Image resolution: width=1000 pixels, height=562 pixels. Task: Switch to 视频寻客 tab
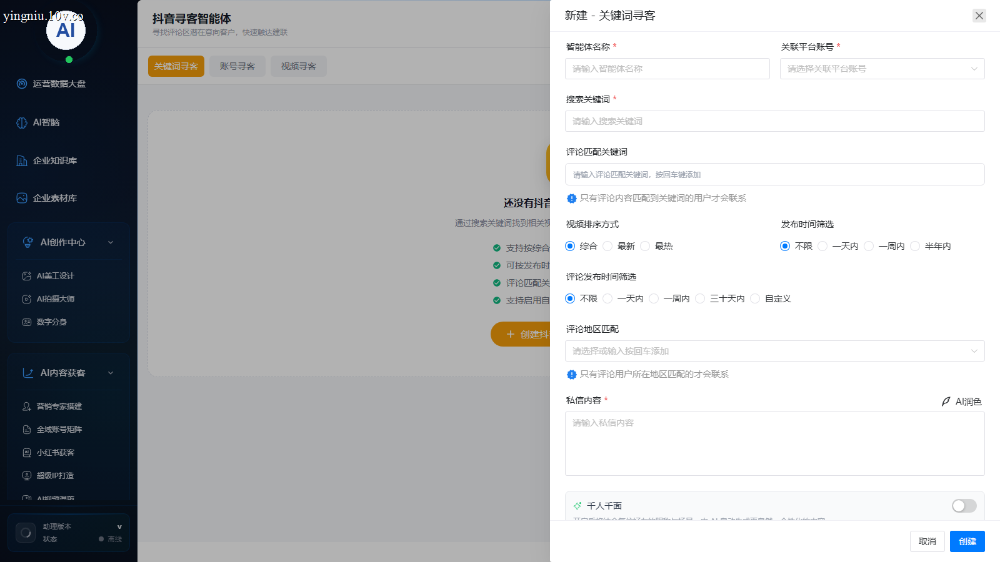pyautogui.click(x=299, y=66)
